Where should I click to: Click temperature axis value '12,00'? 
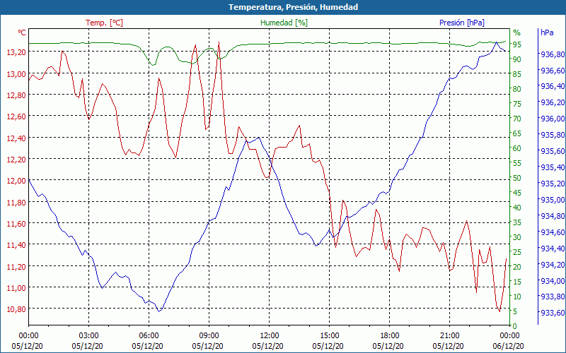click(x=16, y=181)
